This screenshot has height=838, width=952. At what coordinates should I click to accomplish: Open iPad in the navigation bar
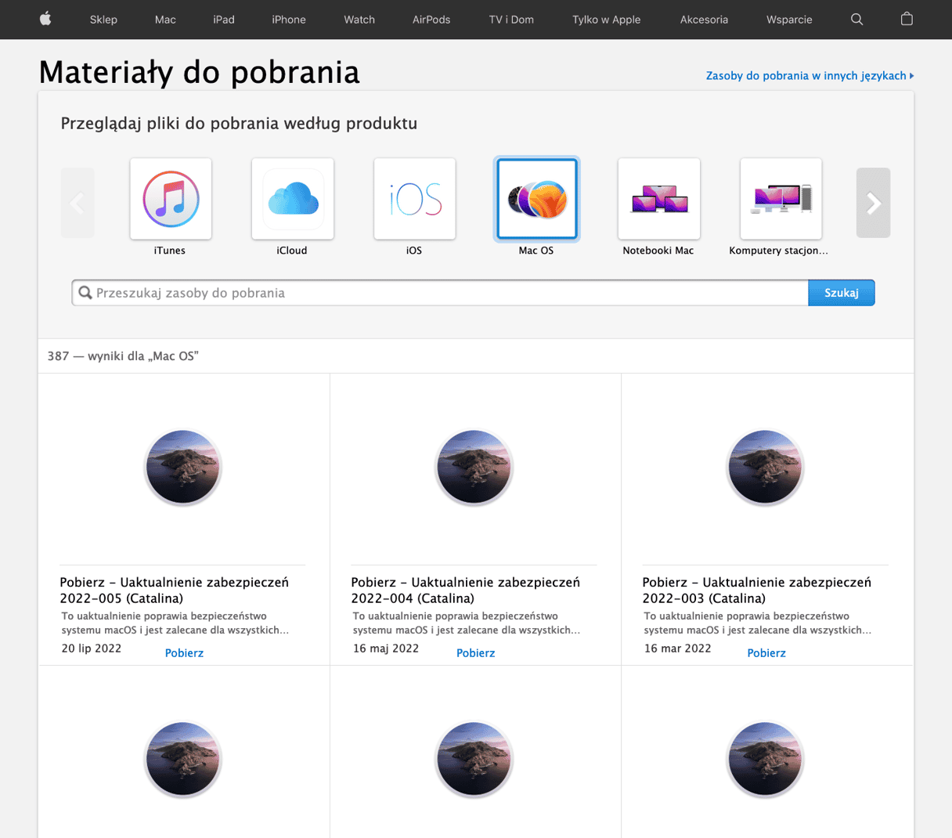[224, 20]
